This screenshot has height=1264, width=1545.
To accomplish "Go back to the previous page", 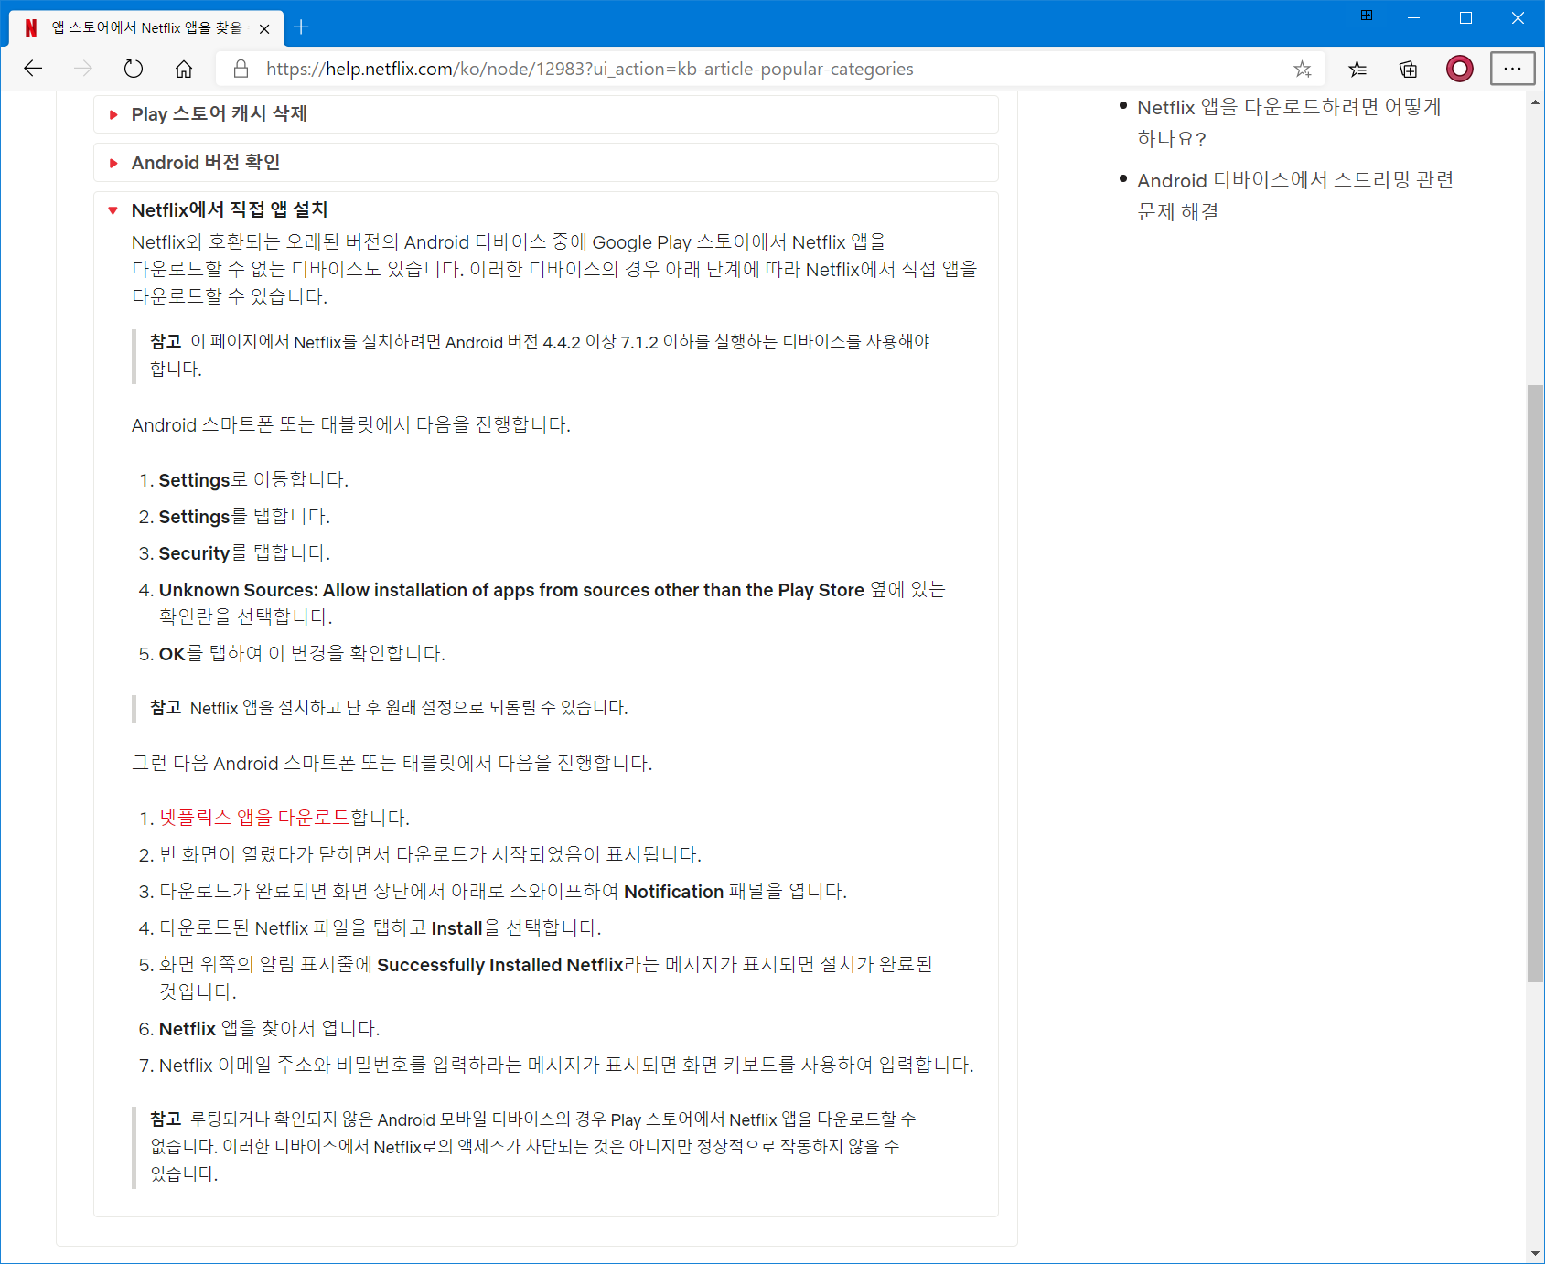I will pos(33,69).
